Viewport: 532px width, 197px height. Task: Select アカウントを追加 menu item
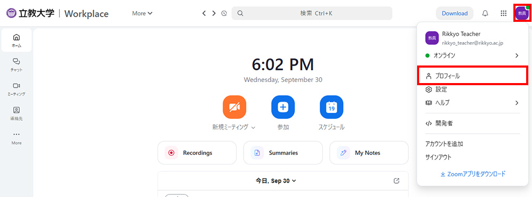(444, 144)
